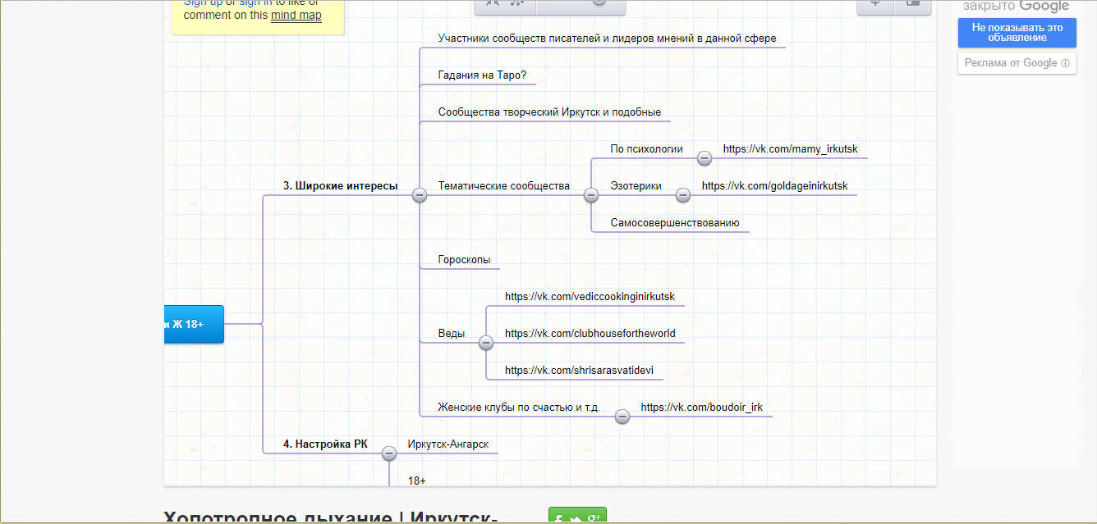1097x524 pixels.
Task: Click the green social share button
Action: coord(577,516)
